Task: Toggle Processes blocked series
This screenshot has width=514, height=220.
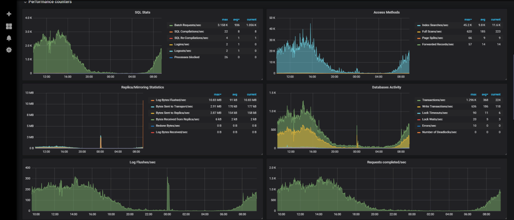Action: (187, 57)
